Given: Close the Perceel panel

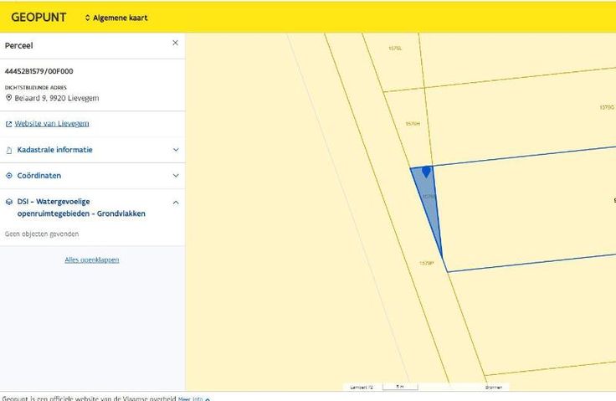Looking at the screenshot, I should tap(175, 43).
